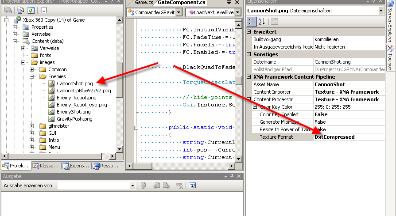Collapse the Erweitert property category
Screen dimensions: 396x216
tap(249, 32)
